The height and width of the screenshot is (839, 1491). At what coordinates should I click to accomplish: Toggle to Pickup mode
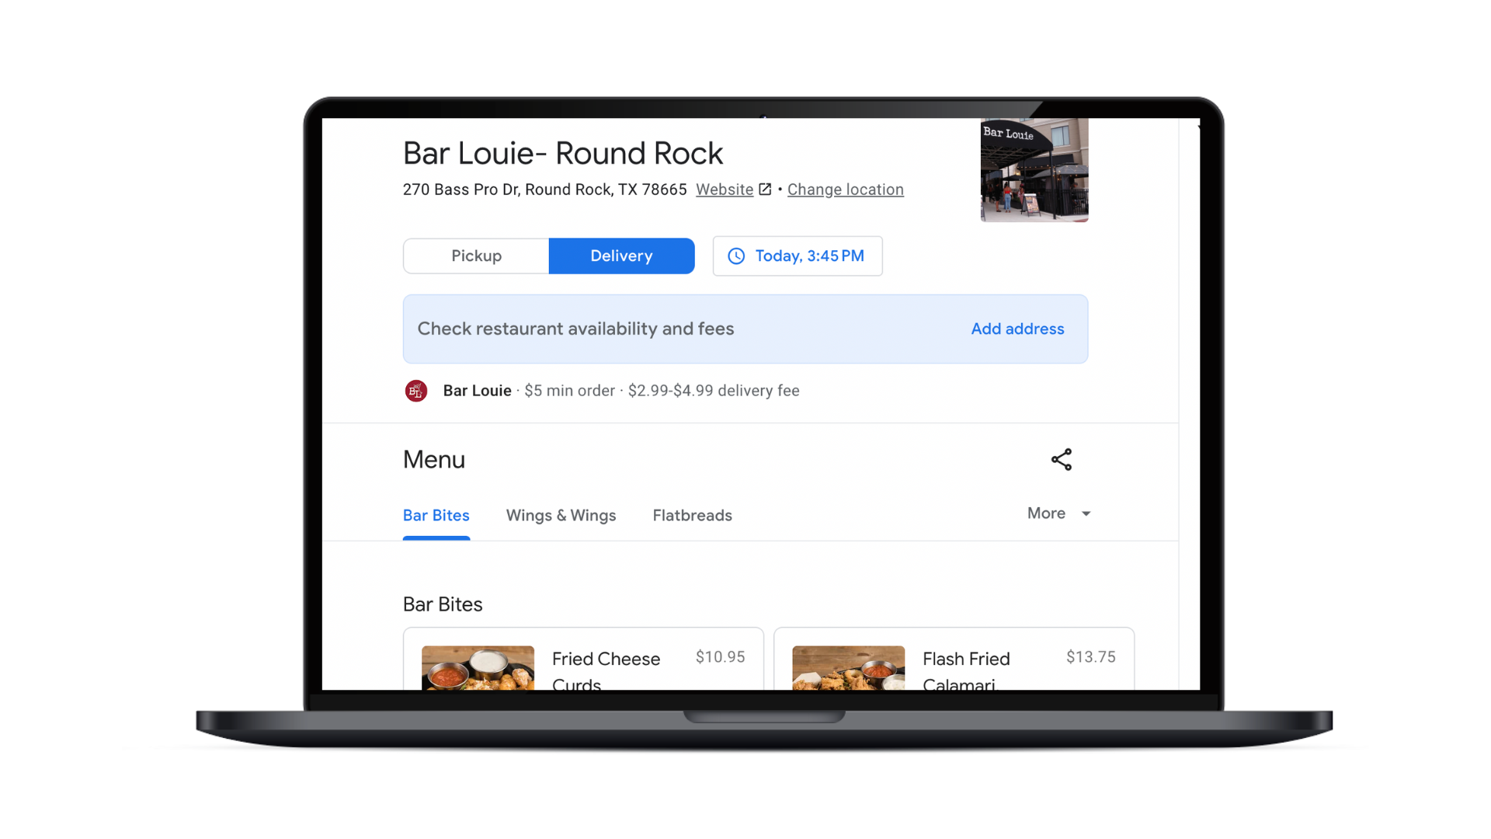click(x=475, y=256)
